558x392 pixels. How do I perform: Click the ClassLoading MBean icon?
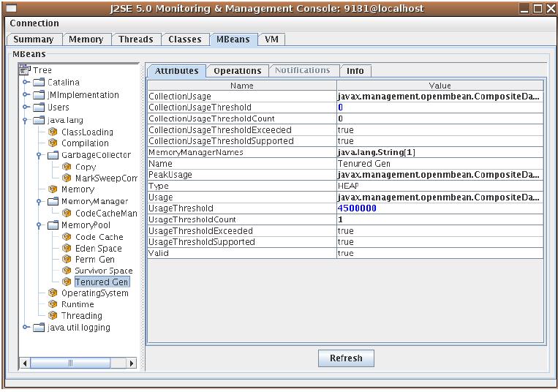pyautogui.click(x=53, y=132)
